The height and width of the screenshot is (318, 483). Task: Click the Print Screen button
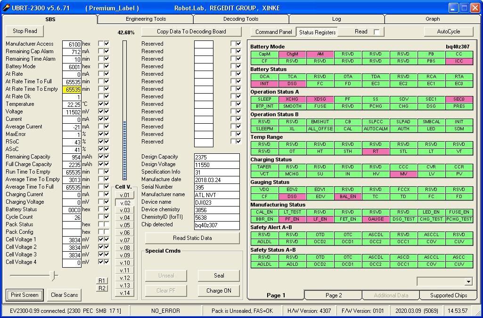(x=25, y=295)
